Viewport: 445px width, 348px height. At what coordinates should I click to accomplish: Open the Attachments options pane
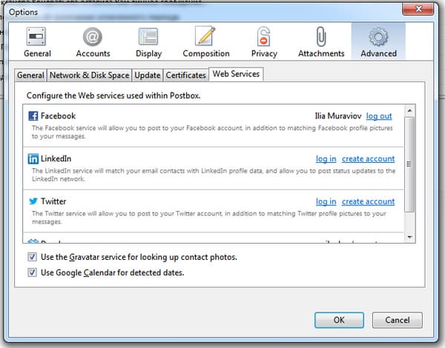321,41
